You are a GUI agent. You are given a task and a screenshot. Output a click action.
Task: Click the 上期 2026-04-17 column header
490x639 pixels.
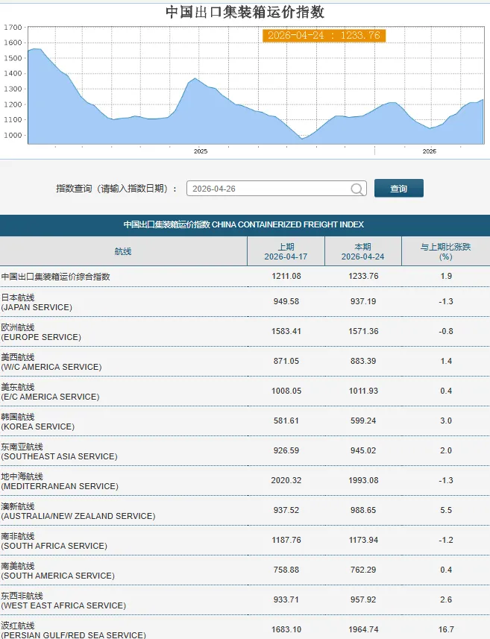286,251
